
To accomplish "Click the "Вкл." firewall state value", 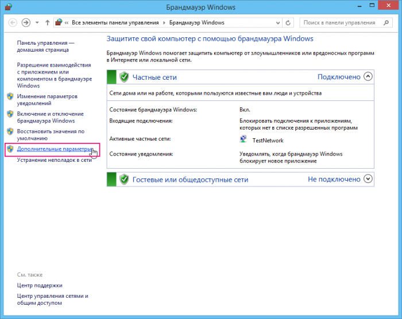I will tap(245, 110).
